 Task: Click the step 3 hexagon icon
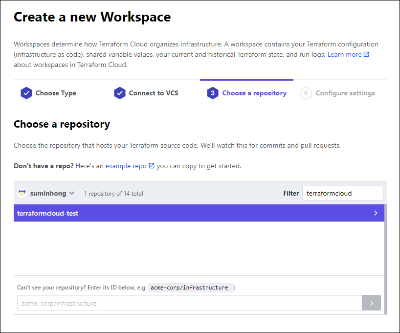(x=213, y=93)
